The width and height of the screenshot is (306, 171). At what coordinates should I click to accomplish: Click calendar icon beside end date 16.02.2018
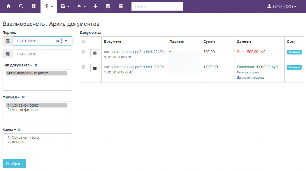click(x=7, y=54)
